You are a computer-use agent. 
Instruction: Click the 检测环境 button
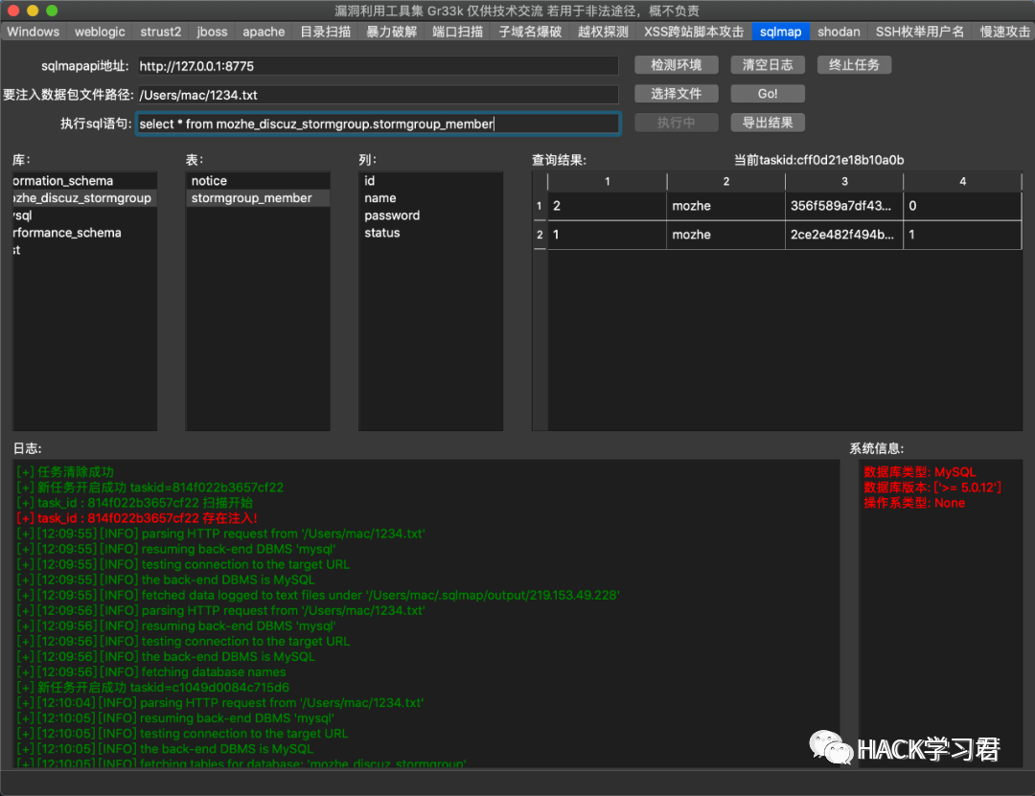click(x=676, y=65)
